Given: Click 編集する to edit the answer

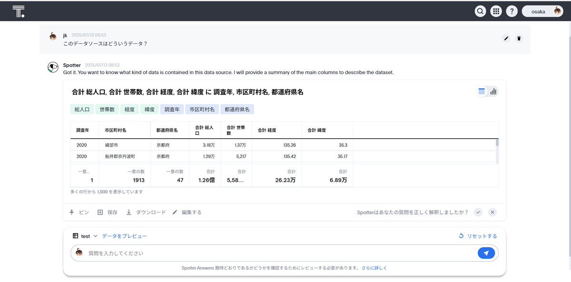Looking at the screenshot, I should click(x=187, y=212).
